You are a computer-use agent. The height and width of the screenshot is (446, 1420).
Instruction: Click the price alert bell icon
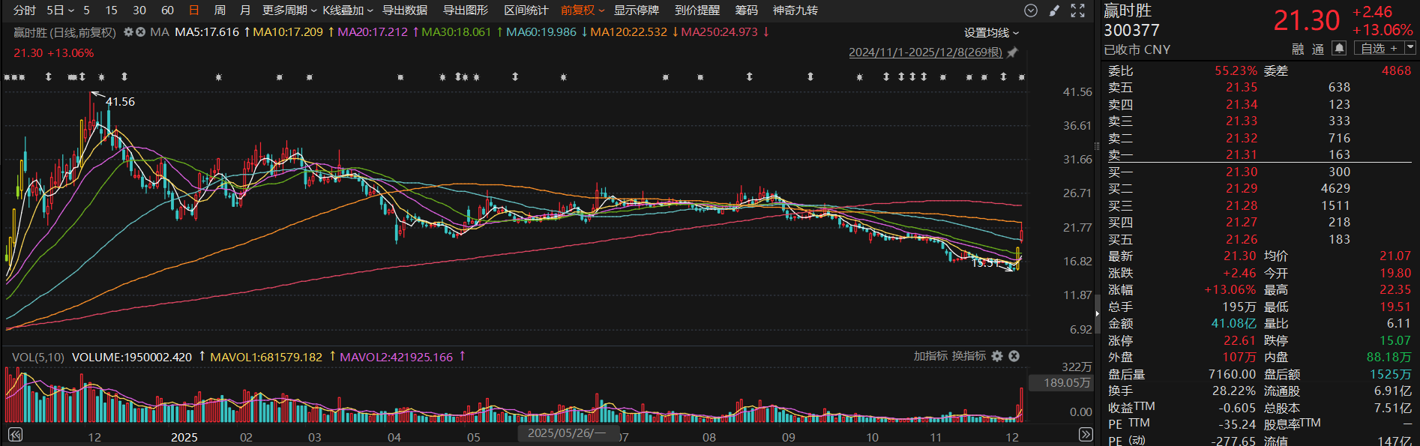(1339, 48)
